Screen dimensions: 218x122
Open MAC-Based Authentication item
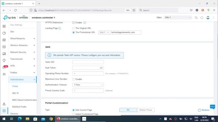tap(25, 100)
